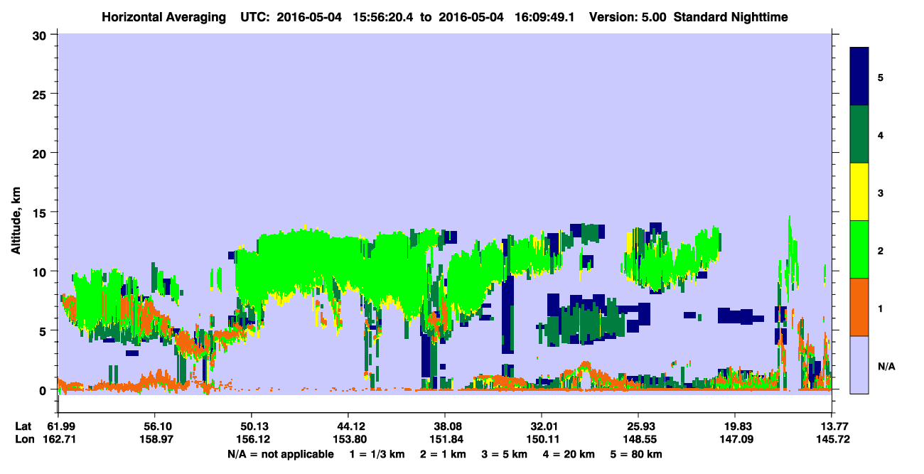This screenshot has width=924, height=474.
Task: Click the colorbar label '3'
Action: point(881,192)
